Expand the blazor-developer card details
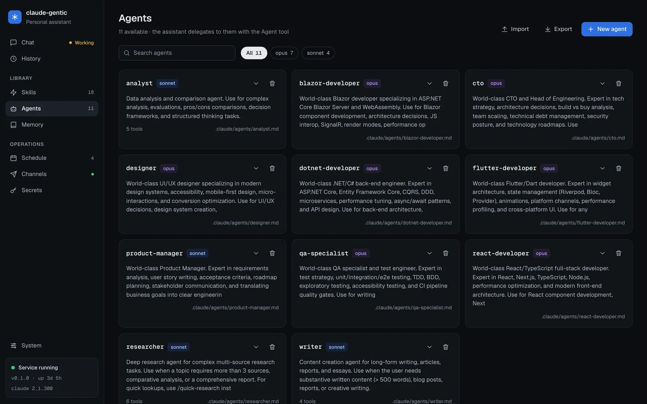Image resolution: width=647 pixels, height=404 pixels. [429, 84]
